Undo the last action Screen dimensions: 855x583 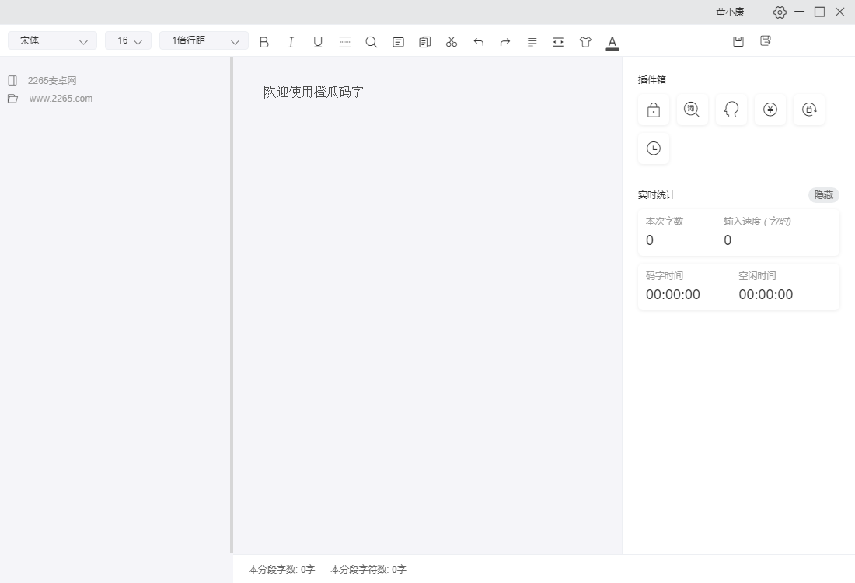click(x=478, y=41)
